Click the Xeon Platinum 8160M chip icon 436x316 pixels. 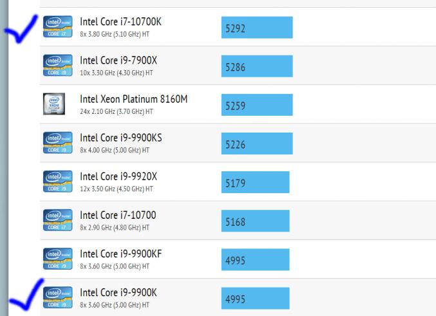[54, 104]
